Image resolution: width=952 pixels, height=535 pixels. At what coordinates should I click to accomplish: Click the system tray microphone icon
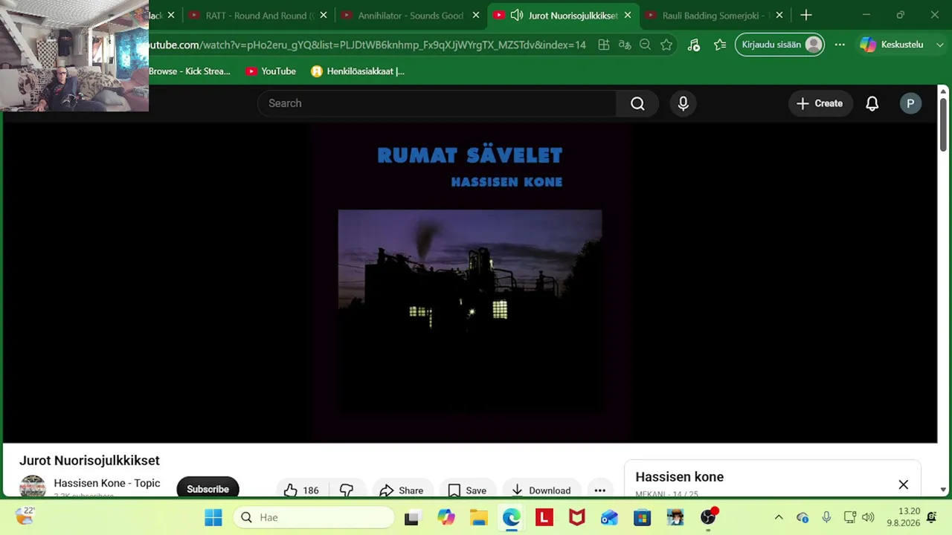click(x=826, y=517)
